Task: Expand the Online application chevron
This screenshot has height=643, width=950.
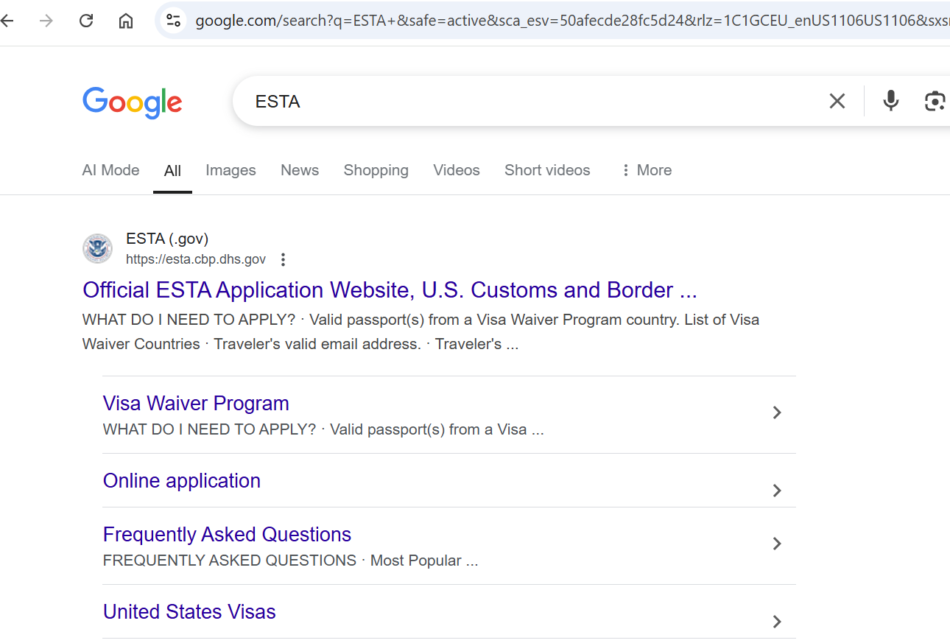Action: click(777, 491)
